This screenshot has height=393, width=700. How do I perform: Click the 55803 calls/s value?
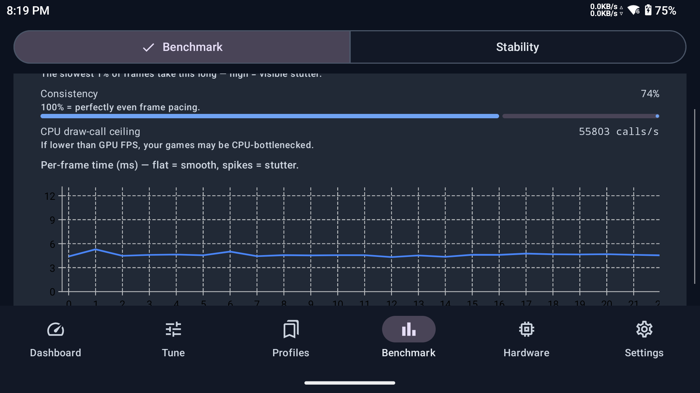(x=619, y=132)
